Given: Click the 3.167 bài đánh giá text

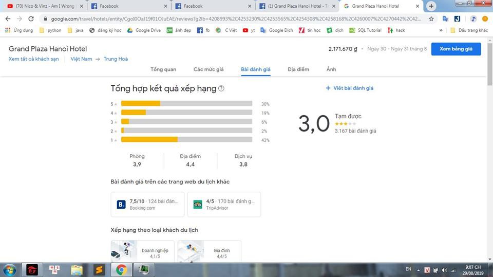Looking at the screenshot, I should tap(355, 131).
